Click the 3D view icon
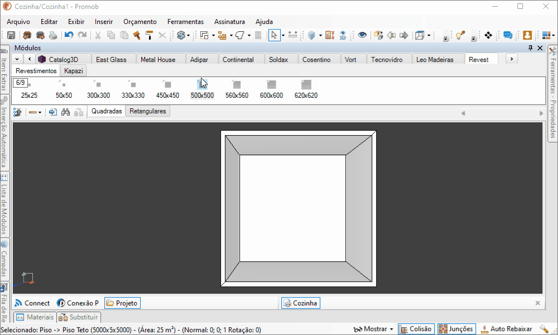 coord(343,35)
